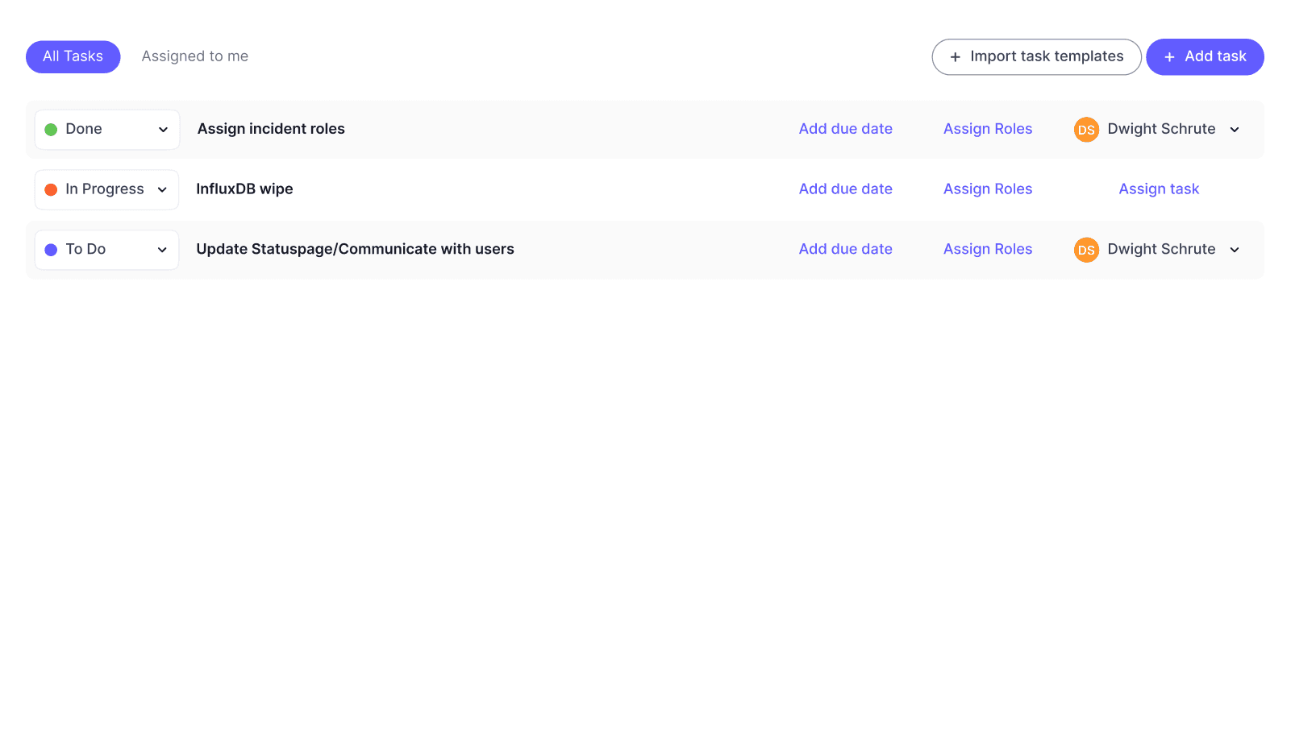Viewport: 1291px width, 738px height.
Task: Click Assign Roles on the Statuspage task
Action: tap(988, 249)
